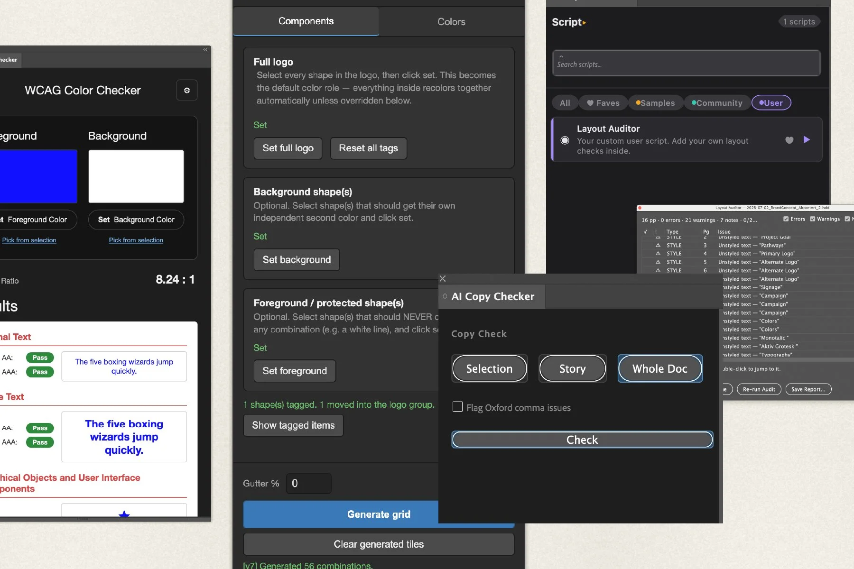854x569 pixels.
Task: Sort by the Type column header
Action: point(672,232)
